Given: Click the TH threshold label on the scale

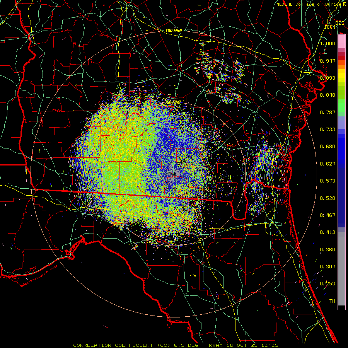Looking at the screenshot, I should [x=332, y=301].
